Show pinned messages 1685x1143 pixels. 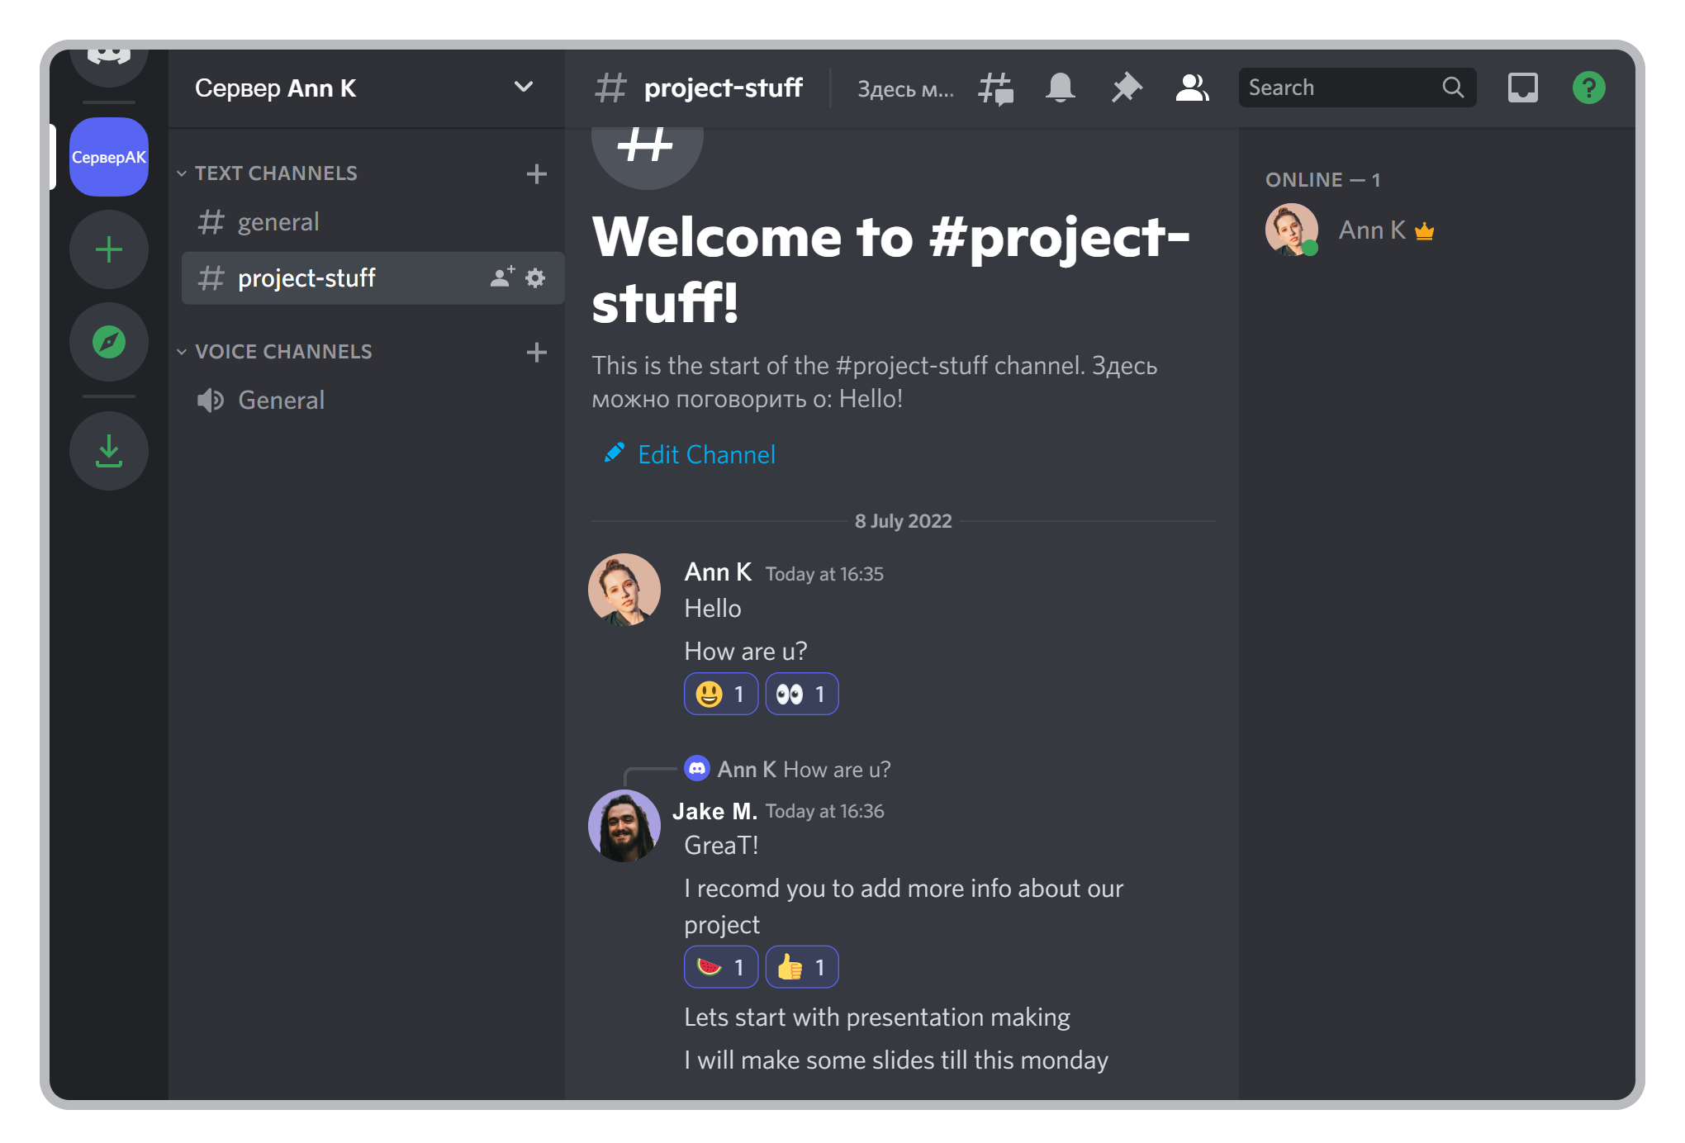pos(1126,88)
